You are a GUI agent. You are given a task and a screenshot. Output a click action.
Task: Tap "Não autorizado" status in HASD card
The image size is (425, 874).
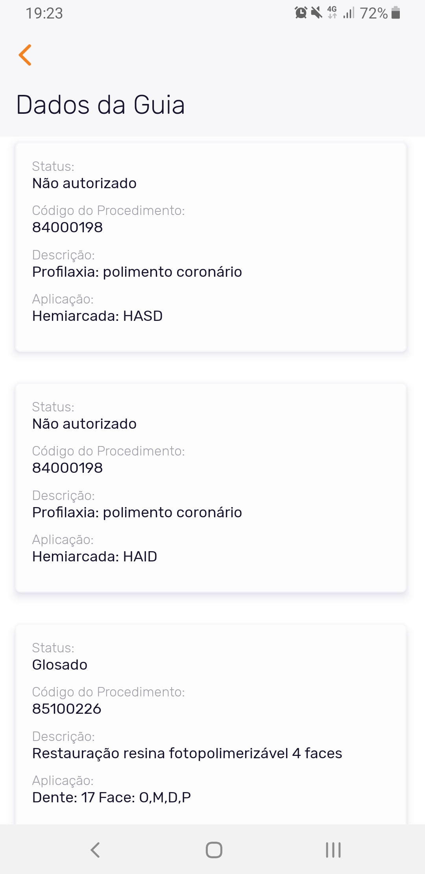point(85,183)
